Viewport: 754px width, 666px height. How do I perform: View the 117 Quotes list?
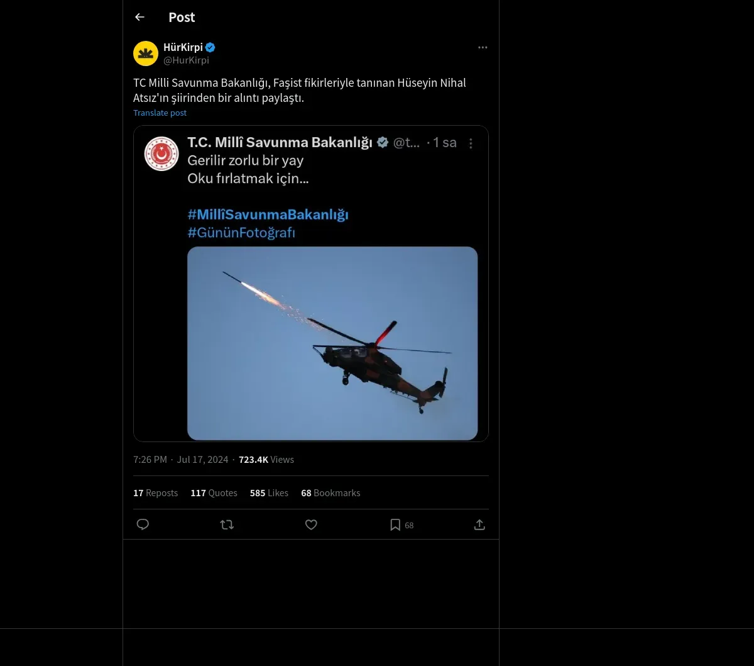tap(214, 493)
